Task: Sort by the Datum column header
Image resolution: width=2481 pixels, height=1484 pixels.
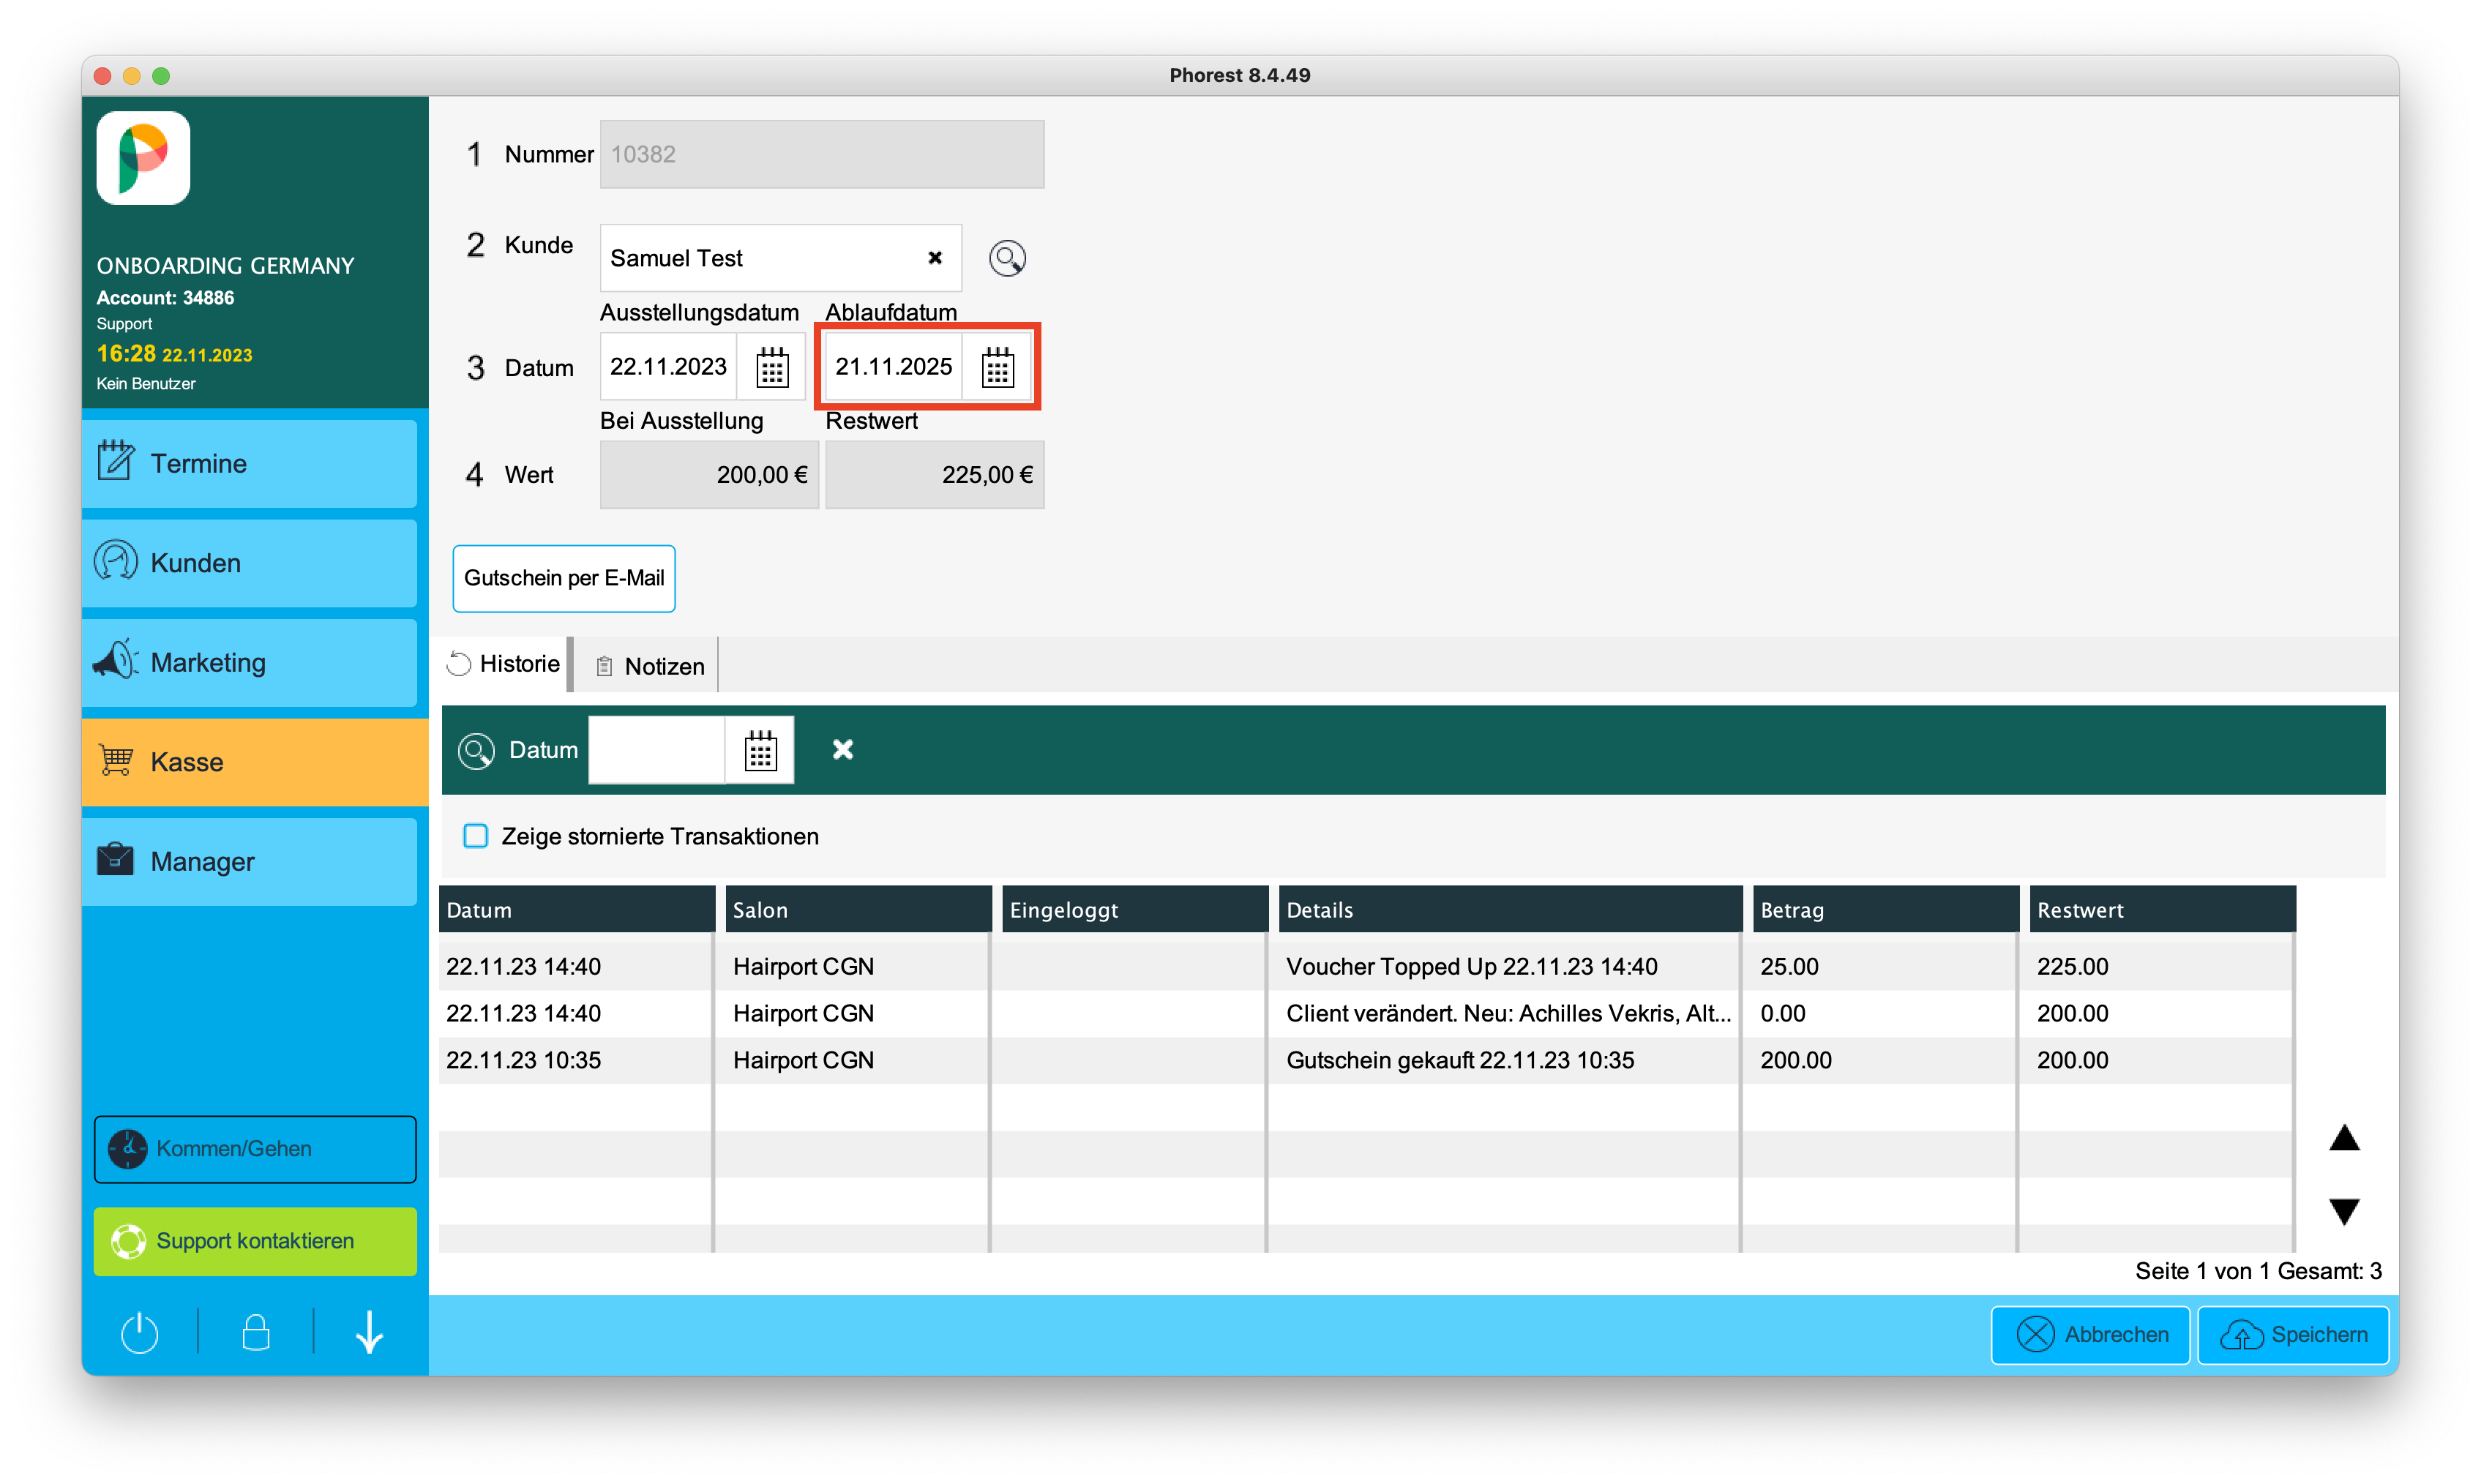Action: (576, 910)
